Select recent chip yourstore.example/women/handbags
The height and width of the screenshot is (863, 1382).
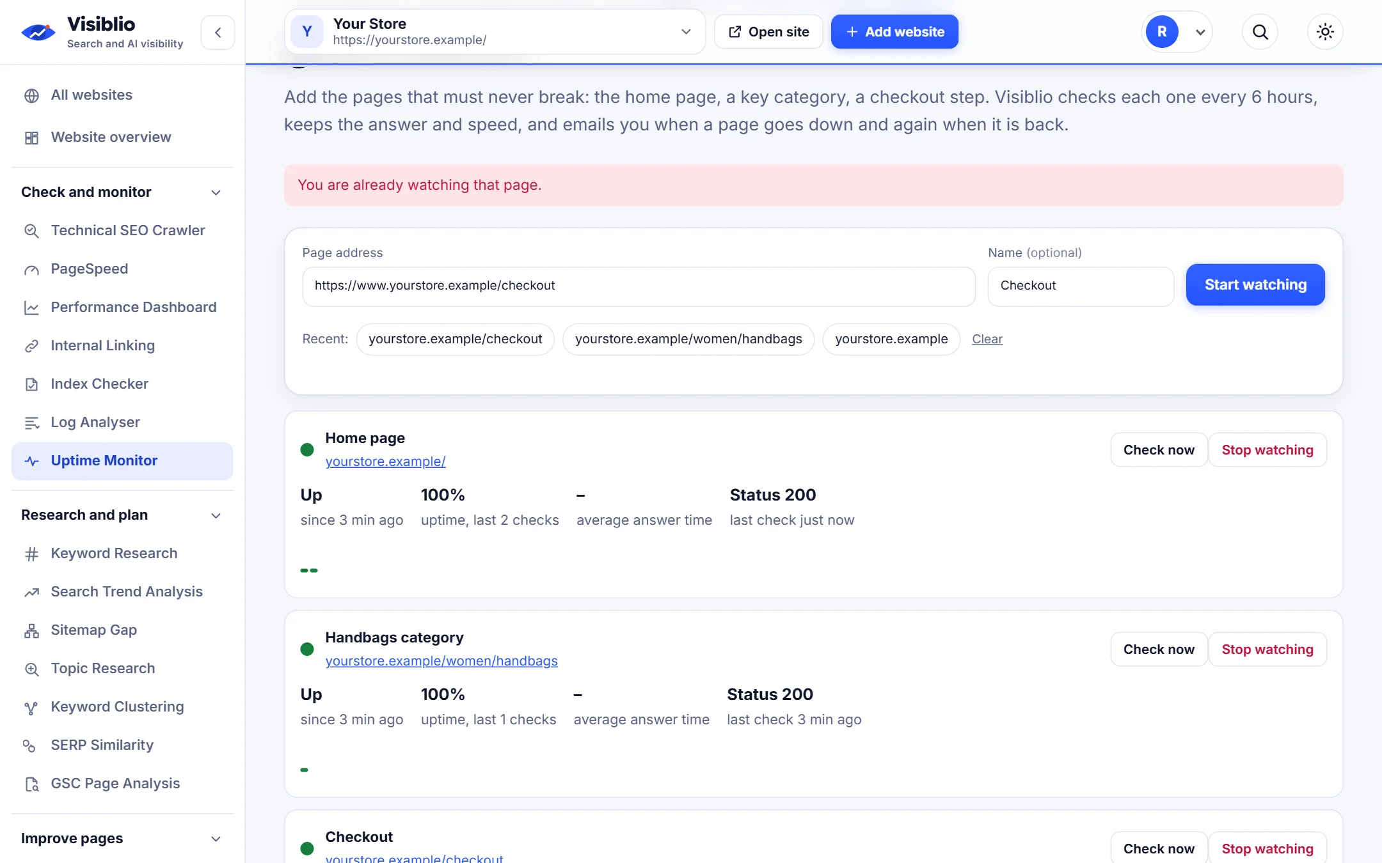coord(688,339)
